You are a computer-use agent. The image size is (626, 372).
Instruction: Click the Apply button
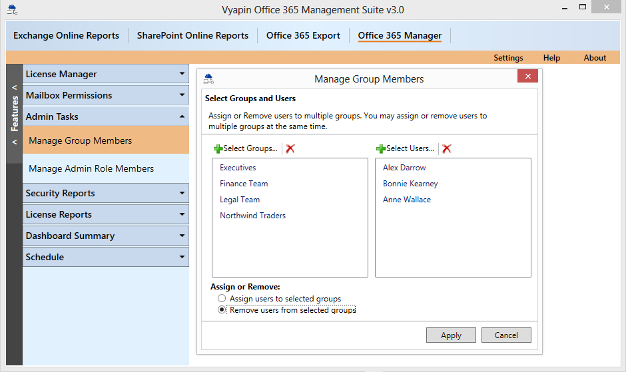coord(451,335)
